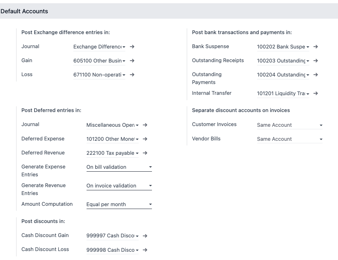The image size is (338, 260).
Task: Open Deferred Expense account arrow link
Action: [x=145, y=139]
